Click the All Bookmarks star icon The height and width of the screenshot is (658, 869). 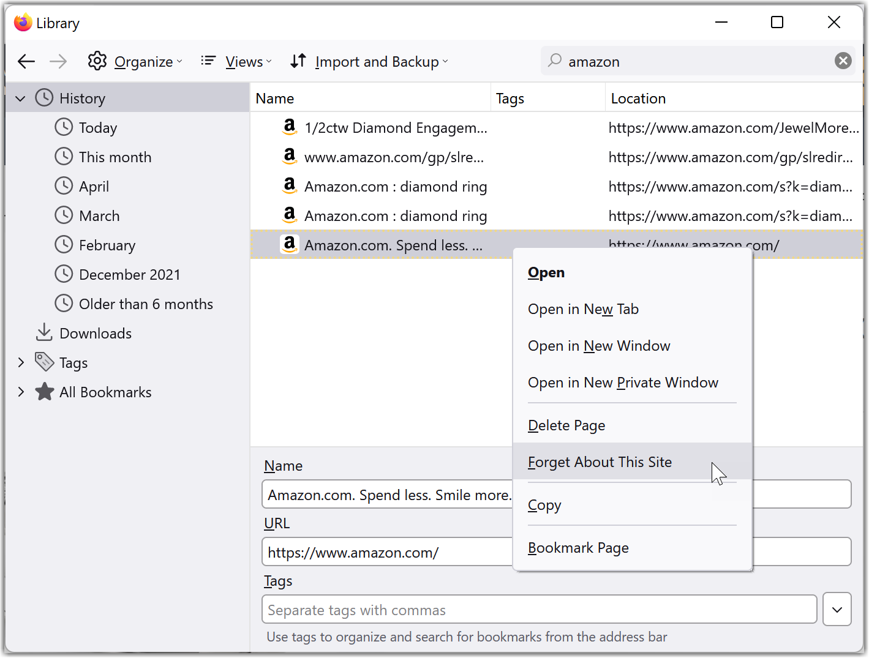[x=45, y=391]
